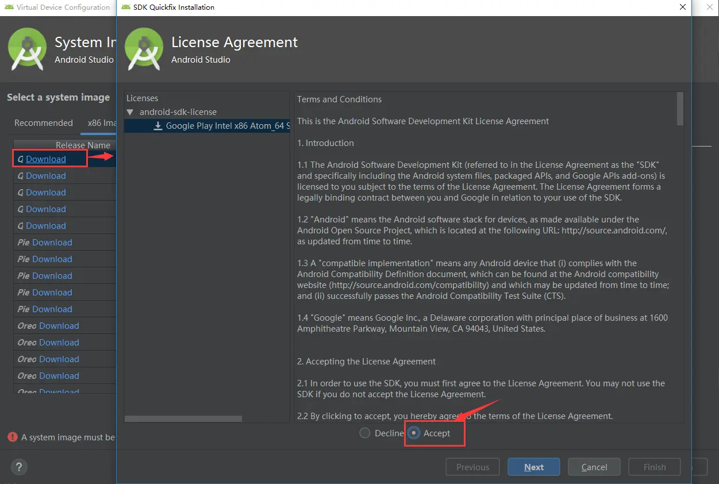
Task: Click the Cancel button in the license dialog
Action: [594, 467]
